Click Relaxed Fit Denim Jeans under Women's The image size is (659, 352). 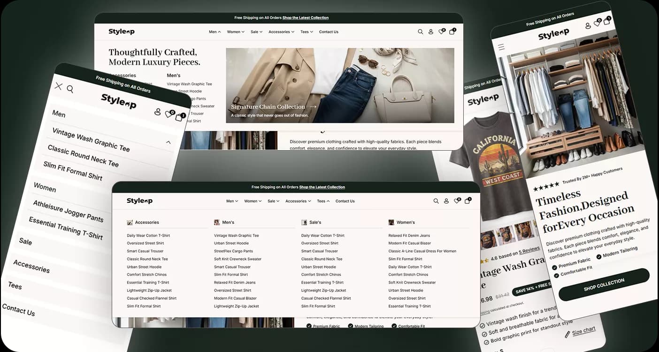409,236
